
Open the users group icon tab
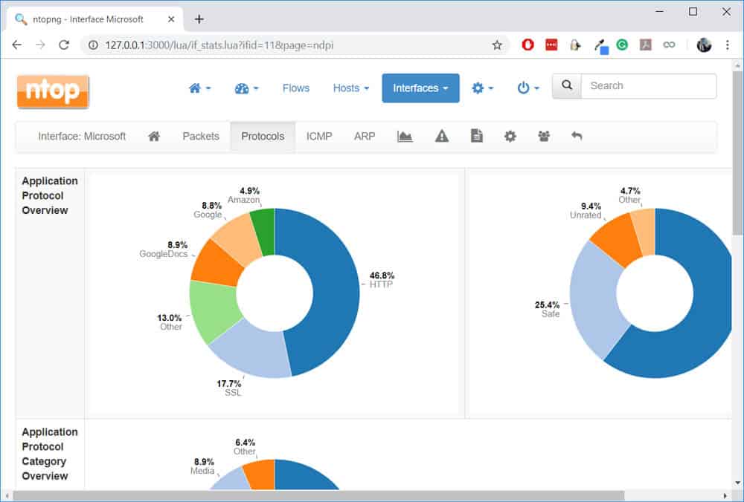coord(544,137)
